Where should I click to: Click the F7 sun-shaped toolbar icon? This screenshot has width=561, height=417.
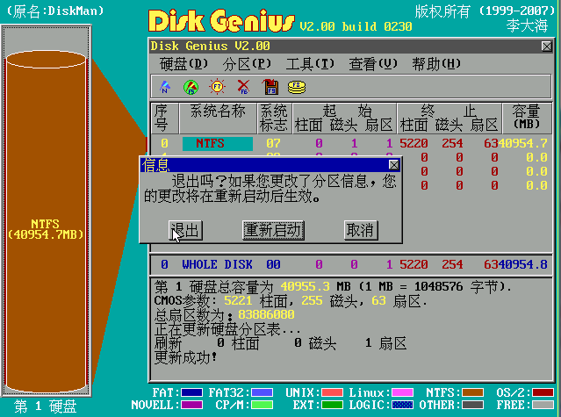217,87
